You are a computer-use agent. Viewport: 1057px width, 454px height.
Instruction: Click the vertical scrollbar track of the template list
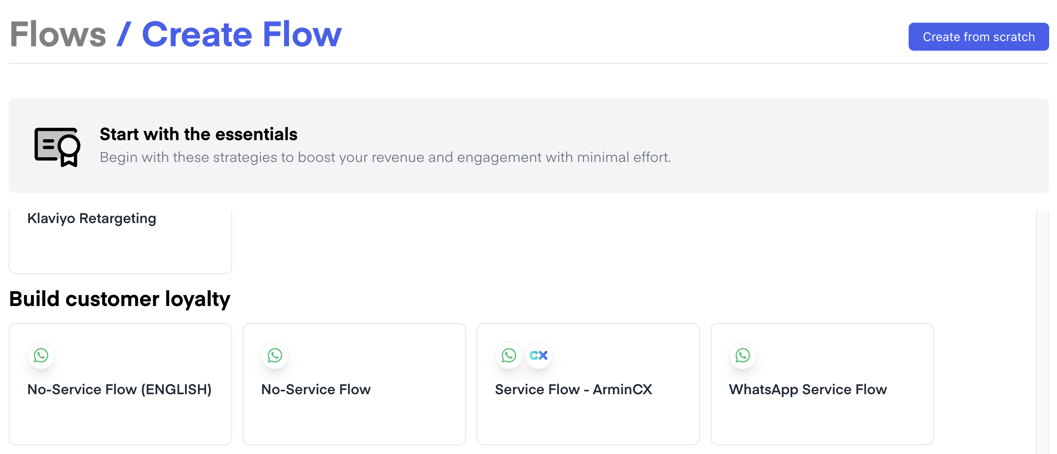[x=1042, y=332]
